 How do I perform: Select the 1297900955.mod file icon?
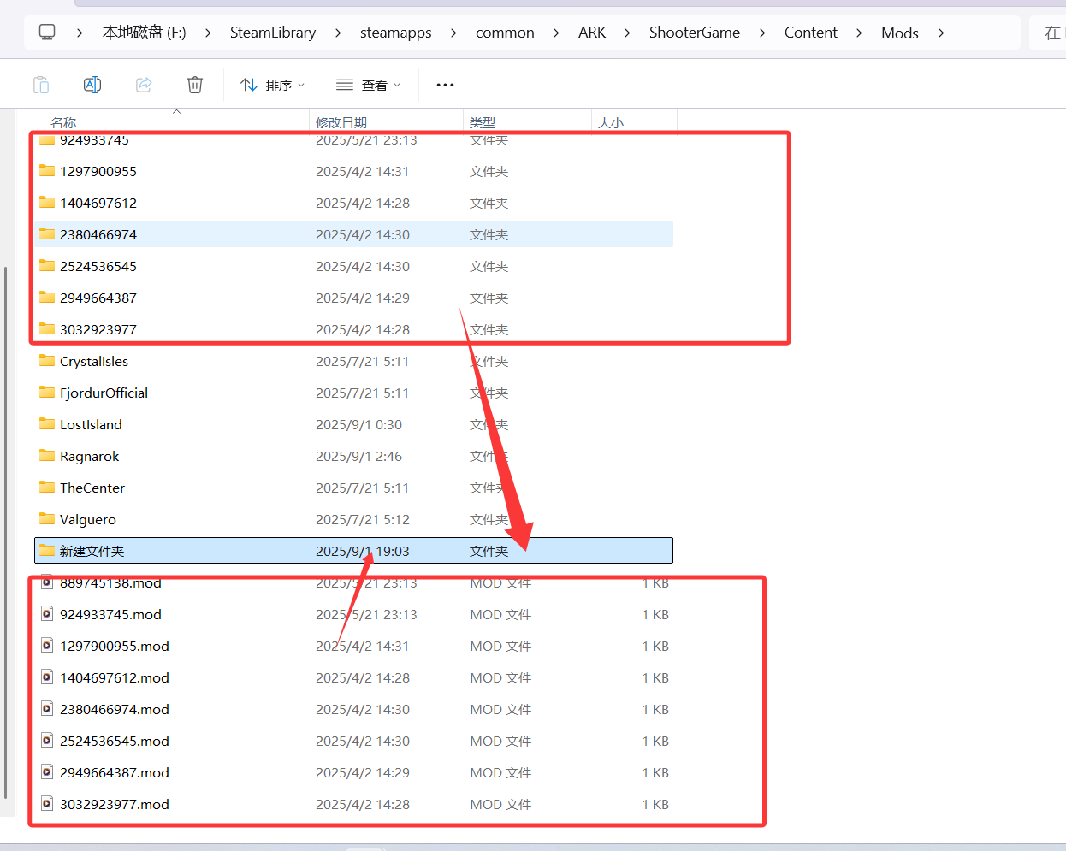pos(47,646)
